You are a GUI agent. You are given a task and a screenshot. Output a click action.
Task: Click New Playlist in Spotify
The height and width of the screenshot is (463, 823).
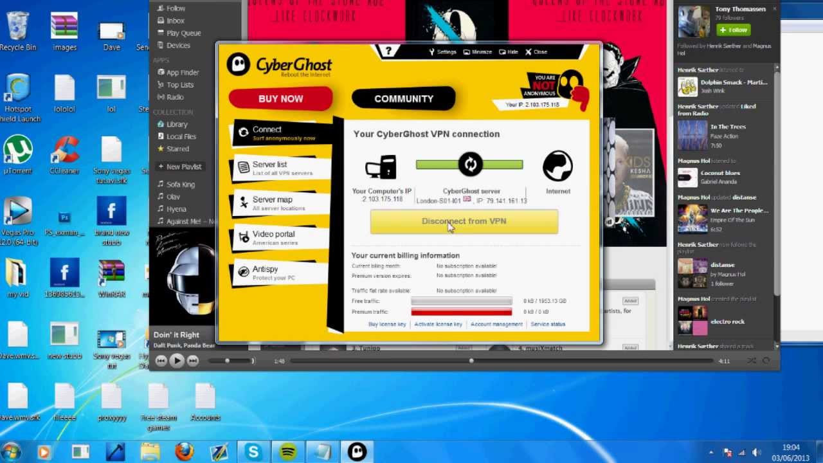(180, 167)
